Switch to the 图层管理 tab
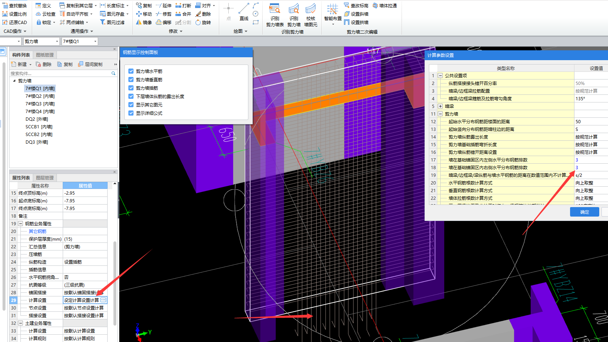Image resolution: width=608 pixels, height=342 pixels. coord(45,178)
